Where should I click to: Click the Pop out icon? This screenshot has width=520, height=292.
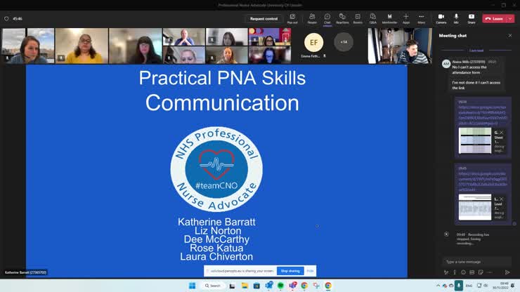tap(292, 17)
